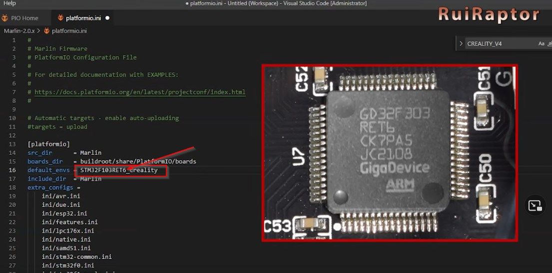Click the ini/avr.ini entry
This screenshot has width=552, height=273.
point(61,196)
